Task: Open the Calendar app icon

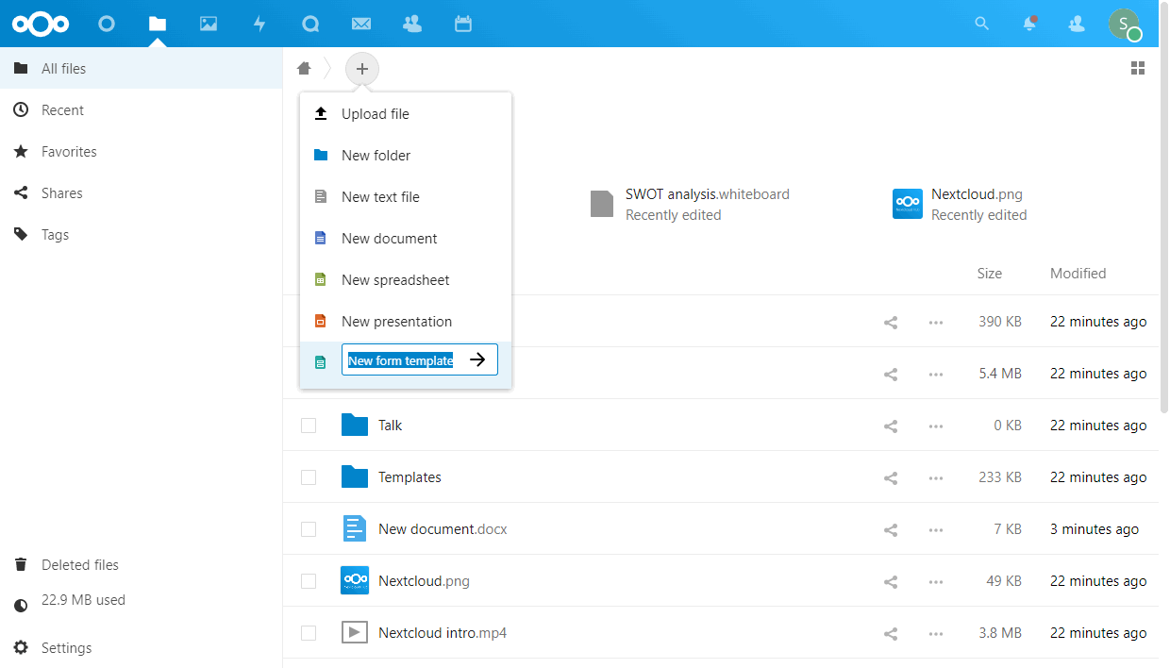Action: 462,24
